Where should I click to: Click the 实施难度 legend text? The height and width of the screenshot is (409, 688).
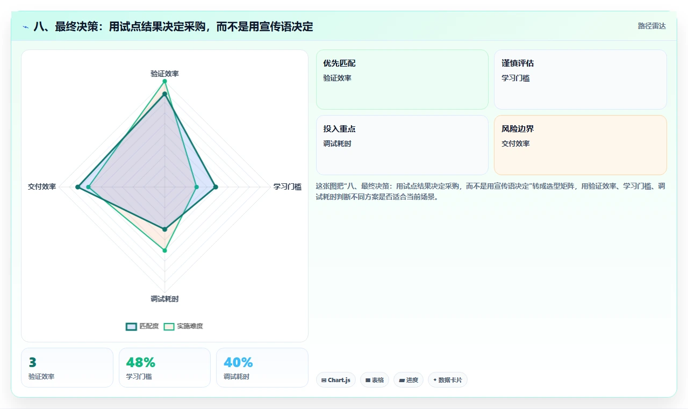(190, 326)
